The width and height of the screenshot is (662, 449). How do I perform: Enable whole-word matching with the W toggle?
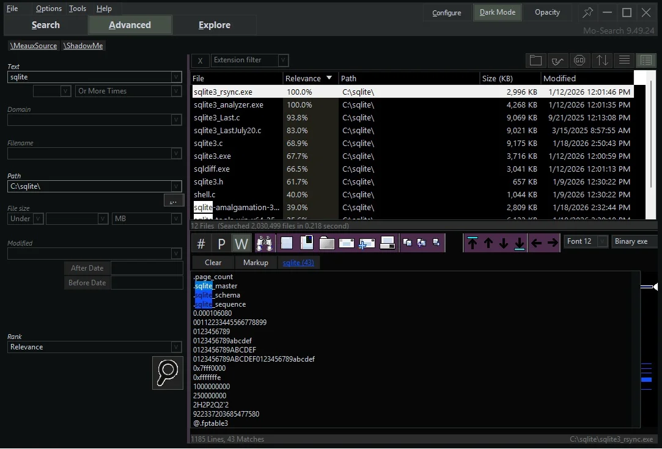click(x=241, y=242)
